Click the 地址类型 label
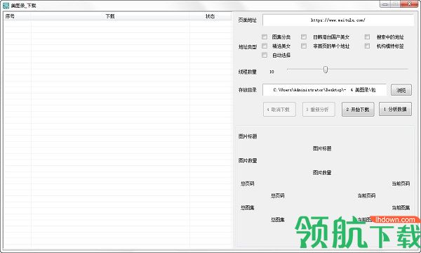Viewport: 421px width, 253px height. pos(248,47)
